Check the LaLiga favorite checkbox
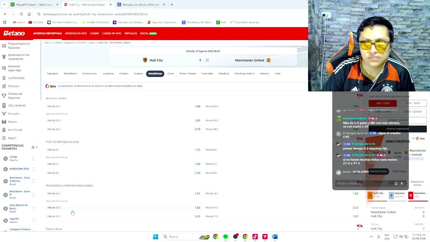Image resolution: width=430 pixels, height=242 pixels. click(34, 158)
